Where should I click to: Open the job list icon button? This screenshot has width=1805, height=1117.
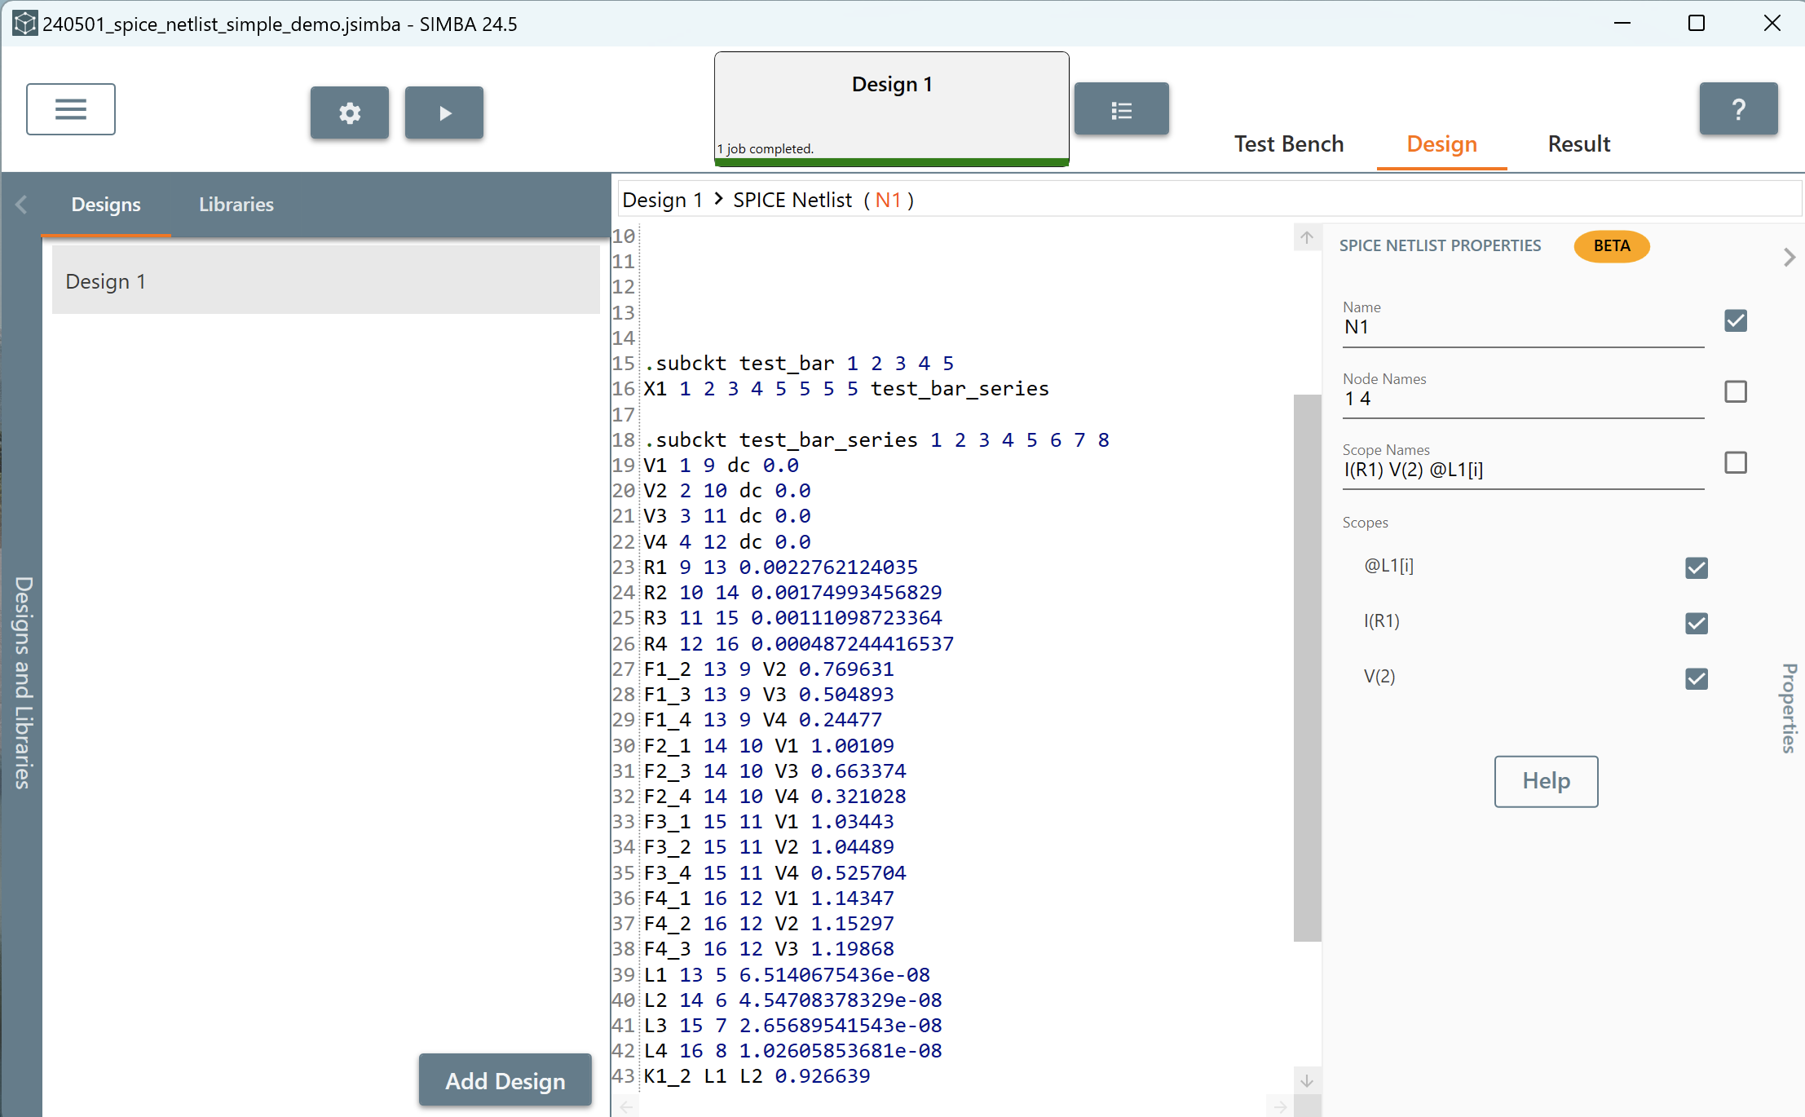(1122, 109)
